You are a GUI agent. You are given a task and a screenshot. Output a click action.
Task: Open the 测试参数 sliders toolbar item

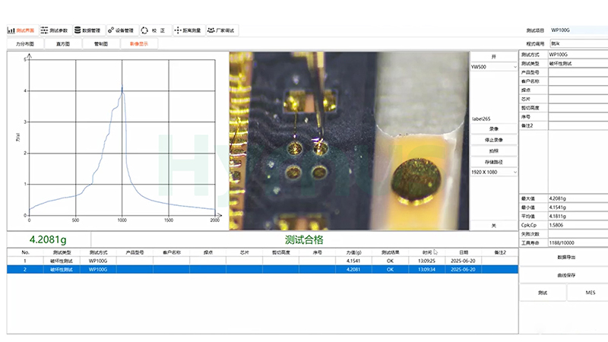pyautogui.click(x=55, y=30)
